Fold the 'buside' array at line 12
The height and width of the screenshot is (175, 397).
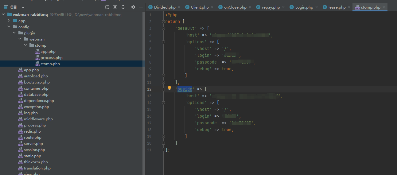[x=164, y=89]
